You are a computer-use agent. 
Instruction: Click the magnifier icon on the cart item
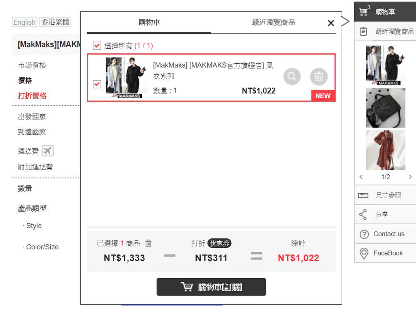click(292, 77)
